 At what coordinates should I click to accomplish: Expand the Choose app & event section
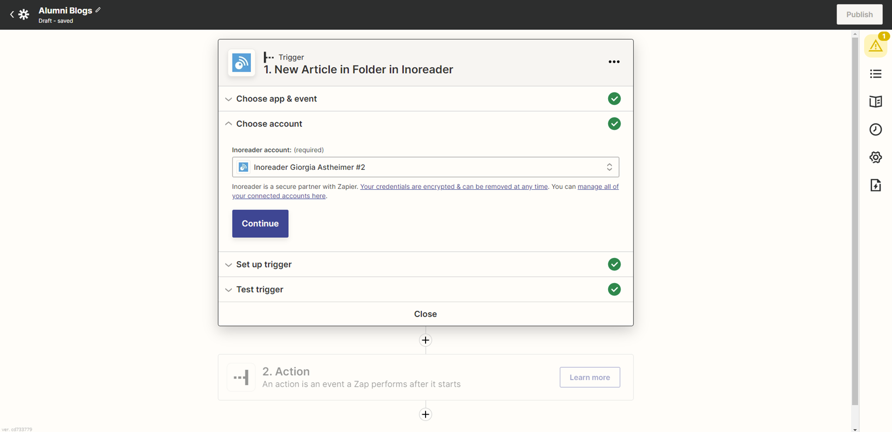(426, 99)
